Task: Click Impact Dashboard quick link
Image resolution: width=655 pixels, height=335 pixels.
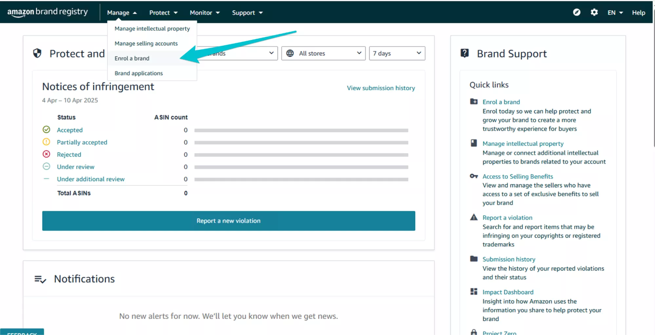Action: [x=508, y=292]
